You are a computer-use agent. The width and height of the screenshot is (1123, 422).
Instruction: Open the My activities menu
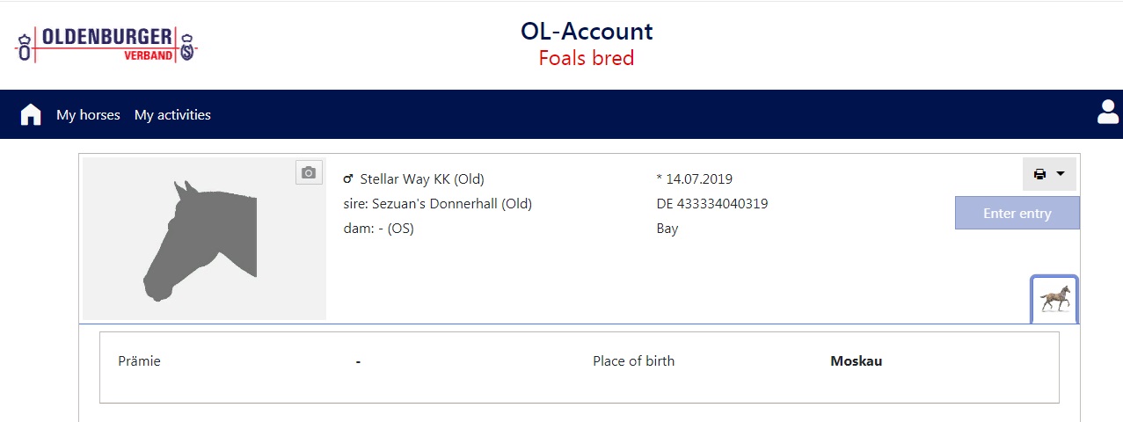pyautogui.click(x=172, y=115)
